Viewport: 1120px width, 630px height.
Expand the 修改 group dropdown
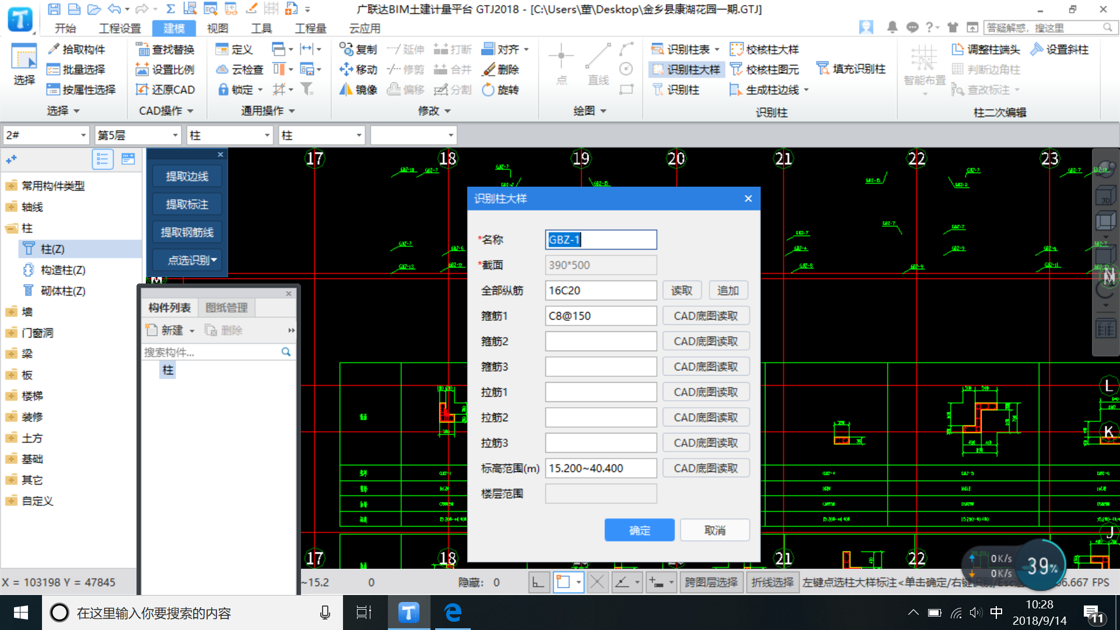(x=435, y=111)
